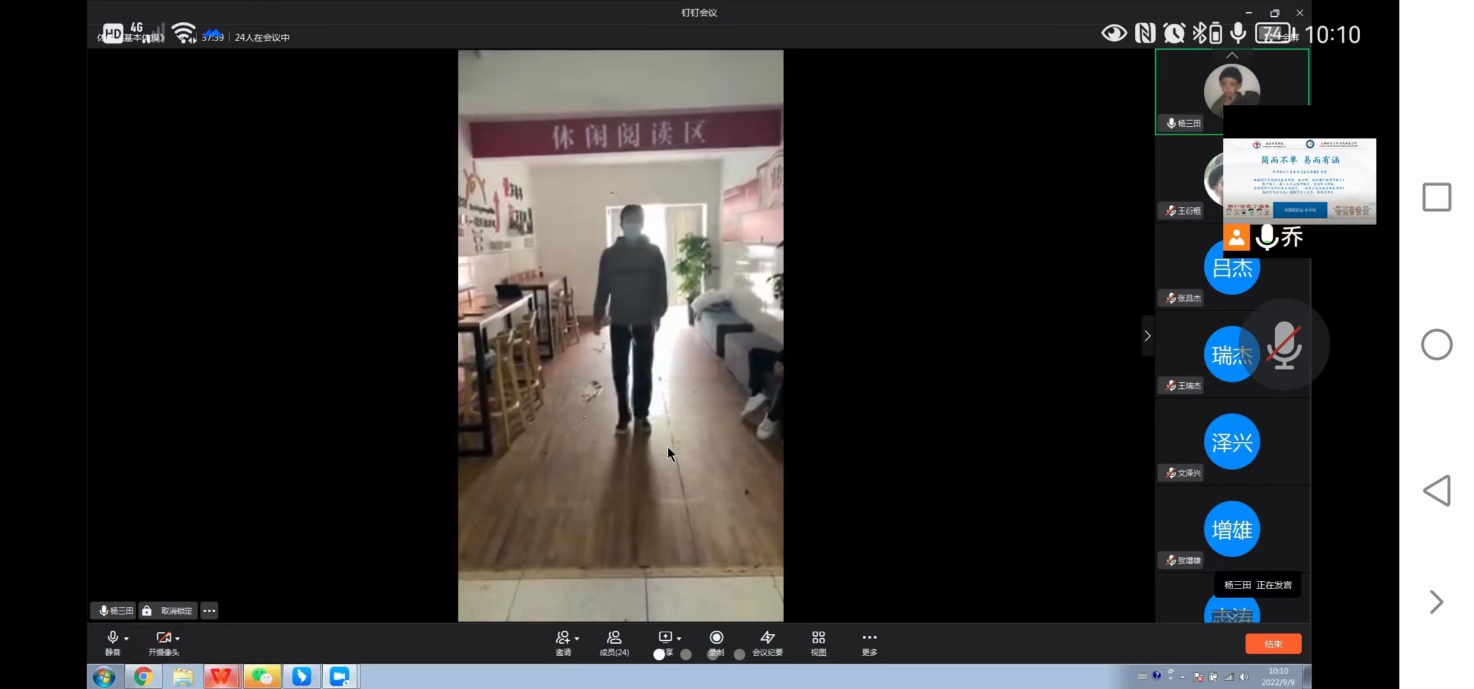The width and height of the screenshot is (1474, 689).
Task: Expand the dropdown arrow next to 邀请
Action: click(577, 639)
